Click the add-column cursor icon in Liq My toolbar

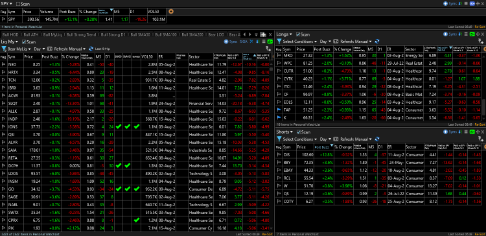(268, 49)
